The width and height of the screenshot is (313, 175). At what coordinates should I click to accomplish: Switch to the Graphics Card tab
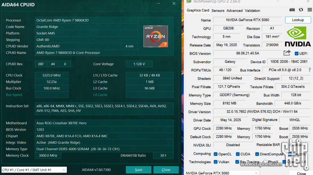pos(198,10)
